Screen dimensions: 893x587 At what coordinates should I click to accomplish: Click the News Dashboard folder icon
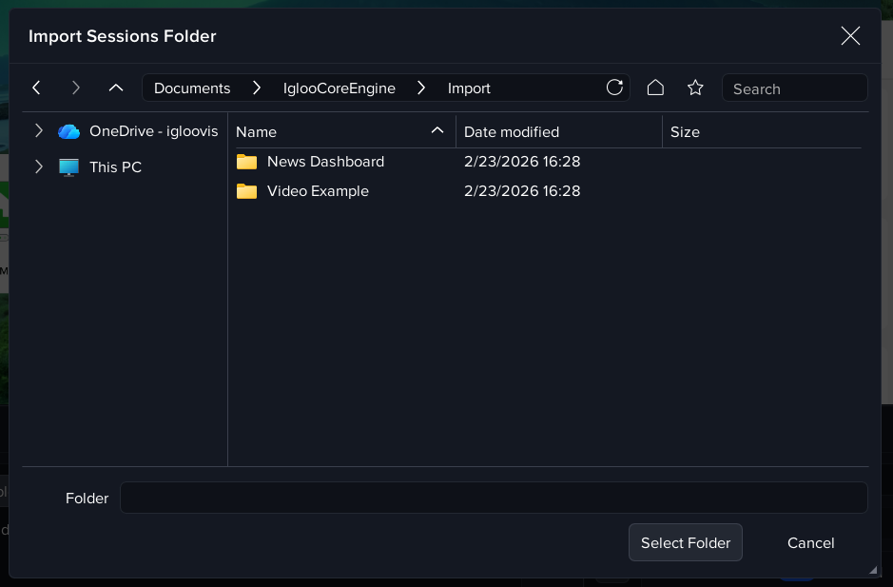[x=247, y=162]
